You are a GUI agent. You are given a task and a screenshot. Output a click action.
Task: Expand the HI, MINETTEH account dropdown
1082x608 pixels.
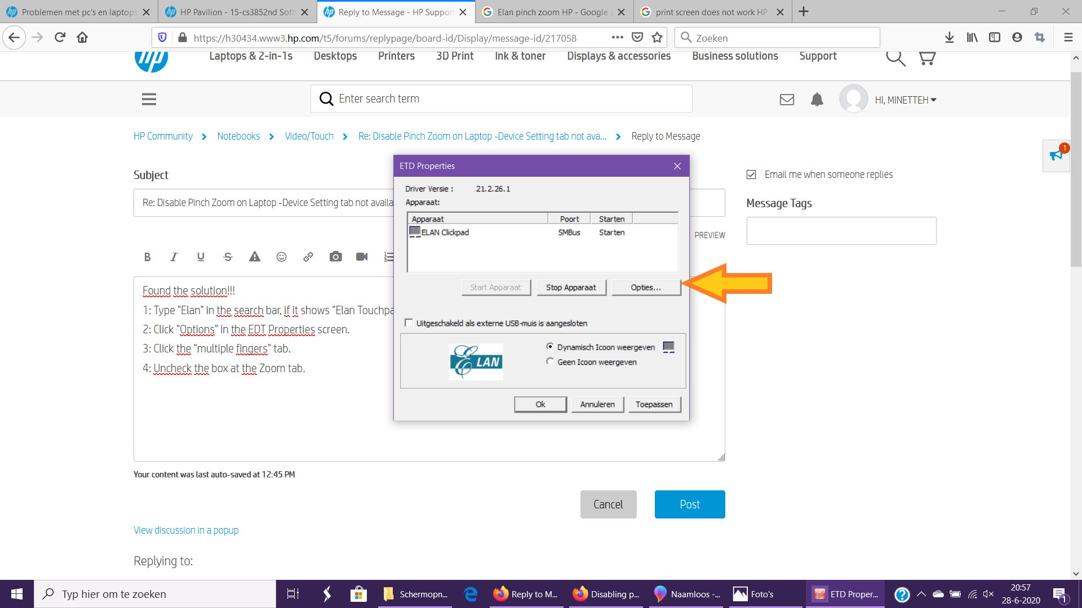[x=905, y=100]
